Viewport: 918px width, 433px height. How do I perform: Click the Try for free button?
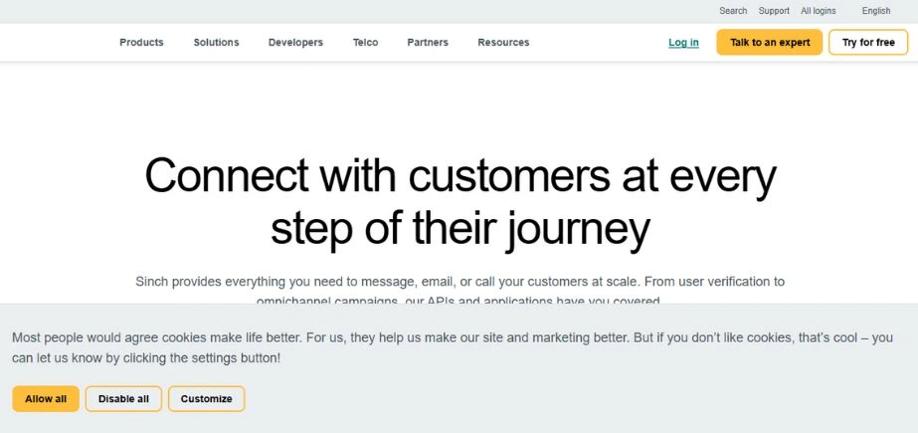868,43
